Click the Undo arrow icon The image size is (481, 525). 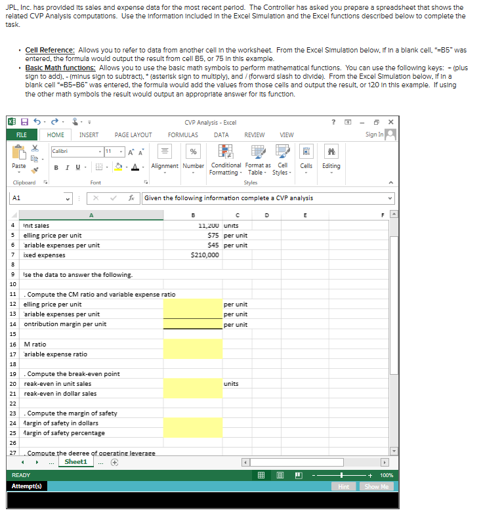[x=37, y=121]
